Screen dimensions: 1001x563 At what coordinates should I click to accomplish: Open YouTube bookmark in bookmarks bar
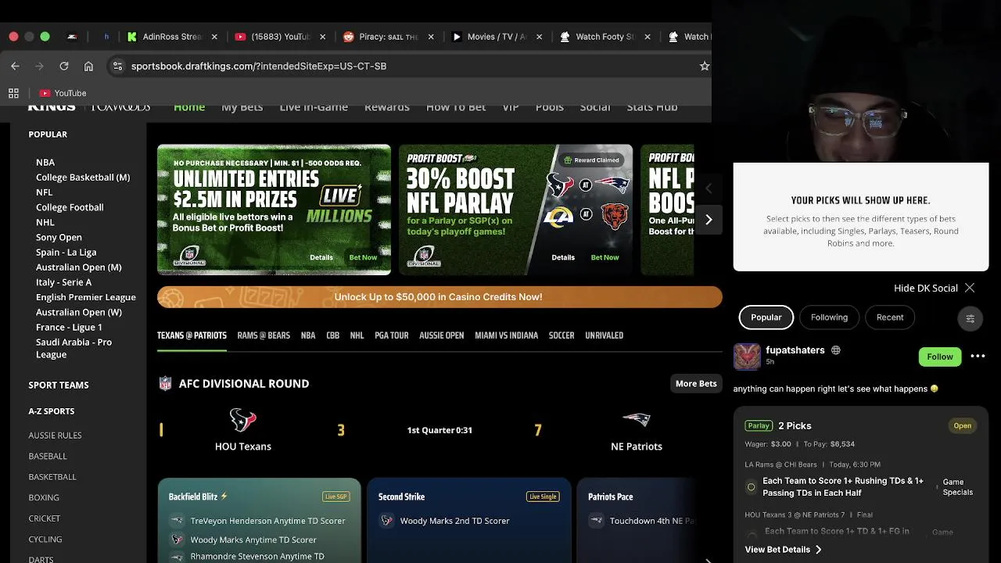[63, 93]
